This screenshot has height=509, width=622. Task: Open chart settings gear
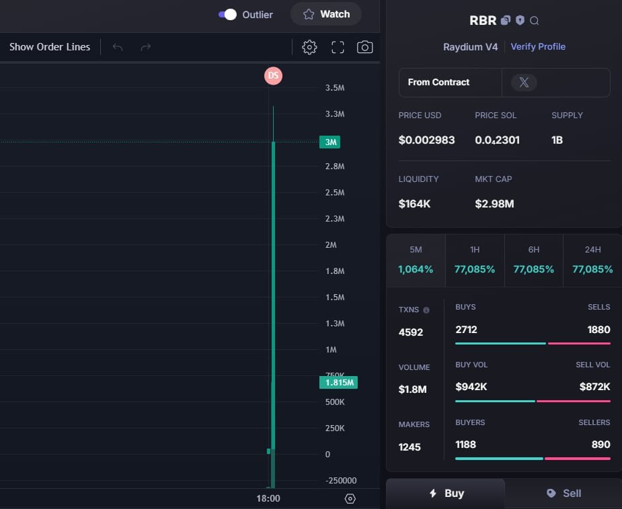click(x=309, y=47)
